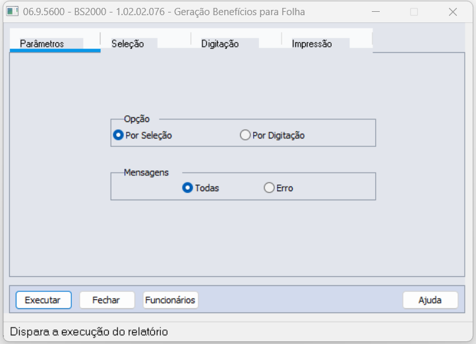Click the Executar button
The width and height of the screenshot is (476, 344).
pyautogui.click(x=44, y=300)
